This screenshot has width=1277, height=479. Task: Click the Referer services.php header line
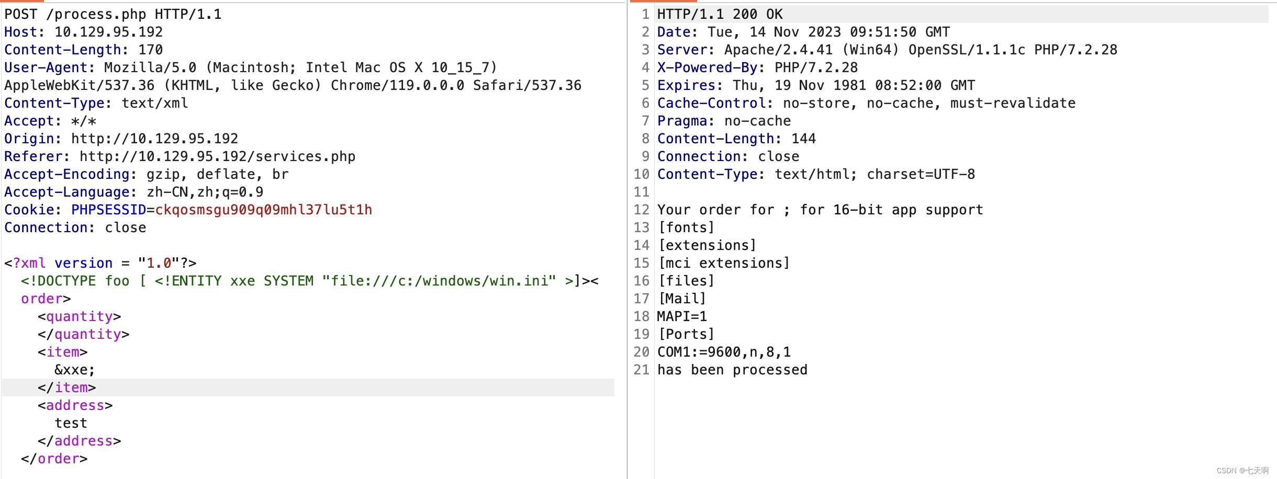tap(180, 156)
